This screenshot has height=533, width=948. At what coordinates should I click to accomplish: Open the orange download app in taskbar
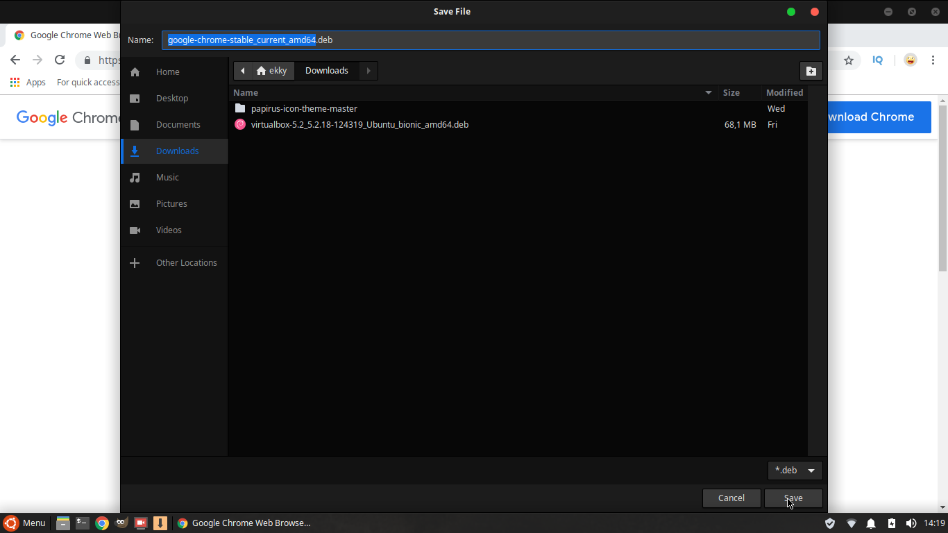[160, 523]
